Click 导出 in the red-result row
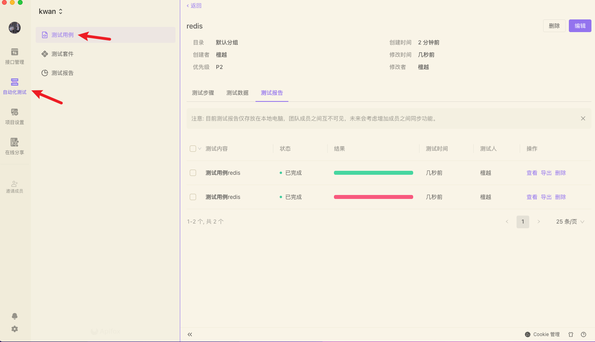The height and width of the screenshot is (342, 595). 546,197
